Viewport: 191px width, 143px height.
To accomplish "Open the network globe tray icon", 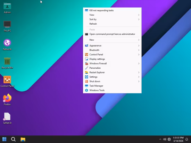I will tap(169, 139).
